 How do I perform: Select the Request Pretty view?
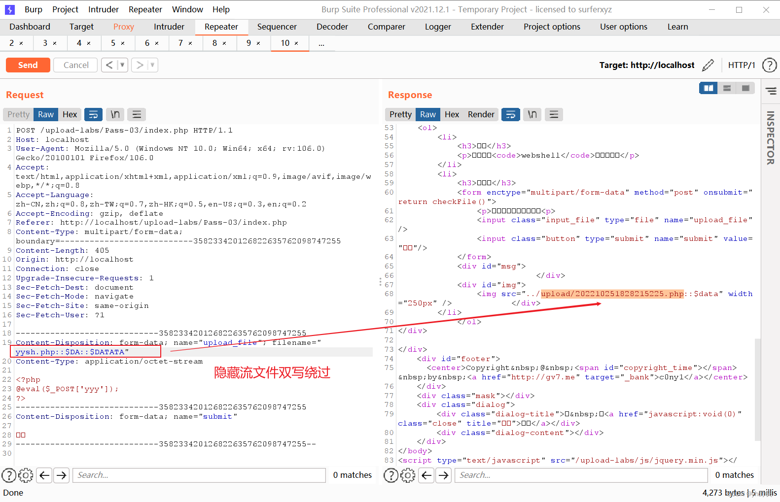[x=19, y=114]
